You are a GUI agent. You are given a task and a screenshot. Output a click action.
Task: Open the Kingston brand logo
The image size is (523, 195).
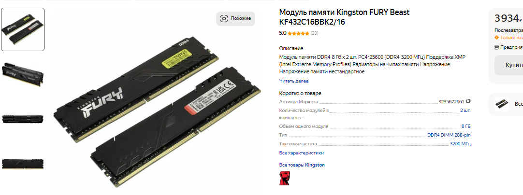pyautogui.click(x=285, y=178)
